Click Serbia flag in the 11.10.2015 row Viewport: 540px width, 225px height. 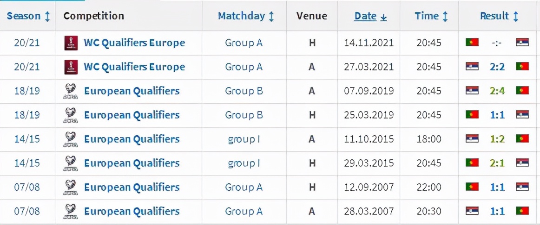coord(472,139)
